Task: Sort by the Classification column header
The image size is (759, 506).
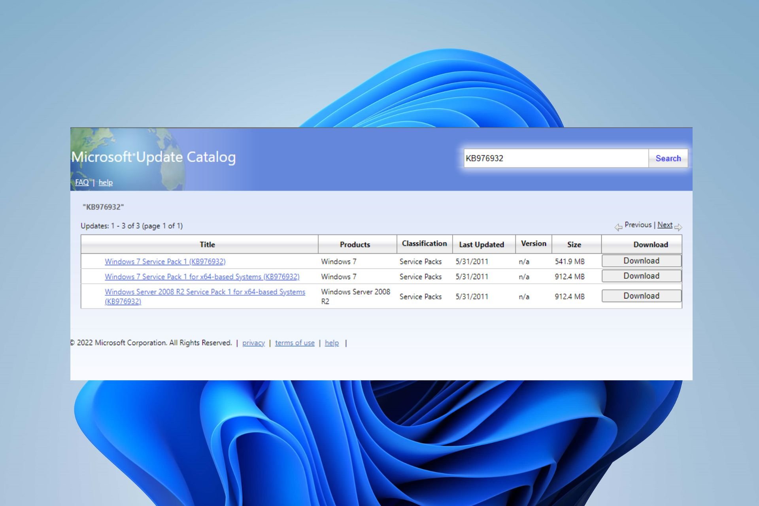Action: point(424,244)
